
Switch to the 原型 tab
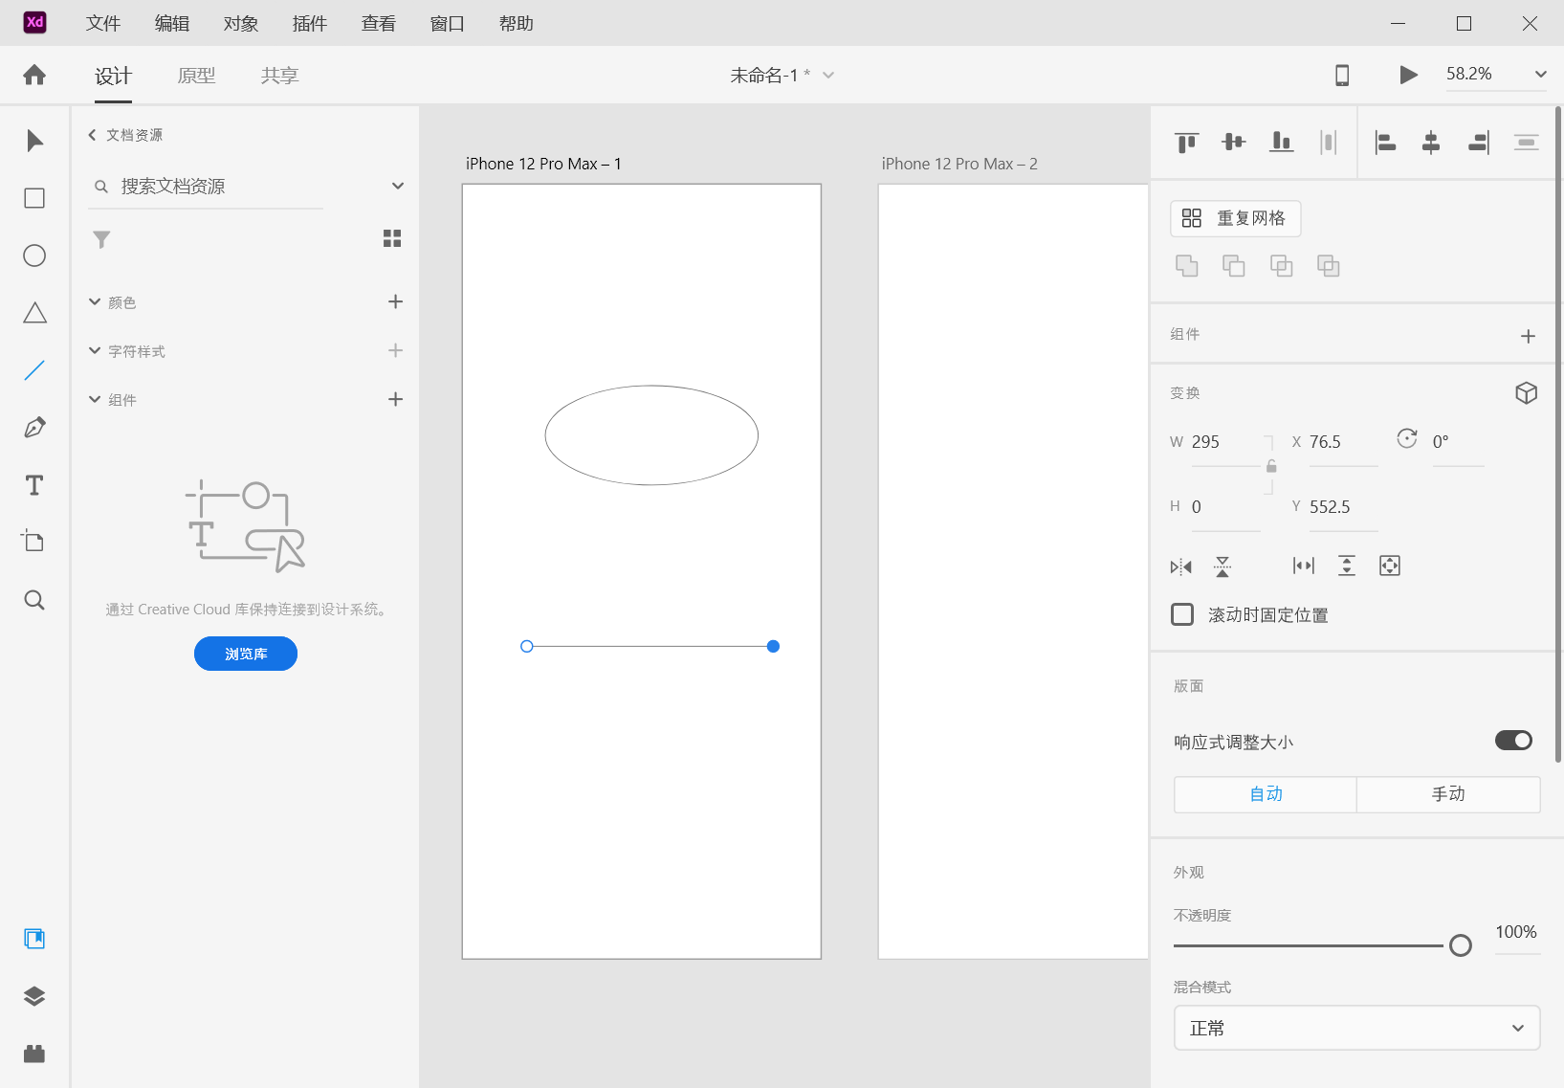click(197, 75)
